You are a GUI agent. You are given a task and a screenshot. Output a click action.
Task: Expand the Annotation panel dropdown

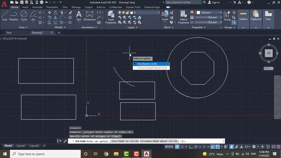(89, 27)
